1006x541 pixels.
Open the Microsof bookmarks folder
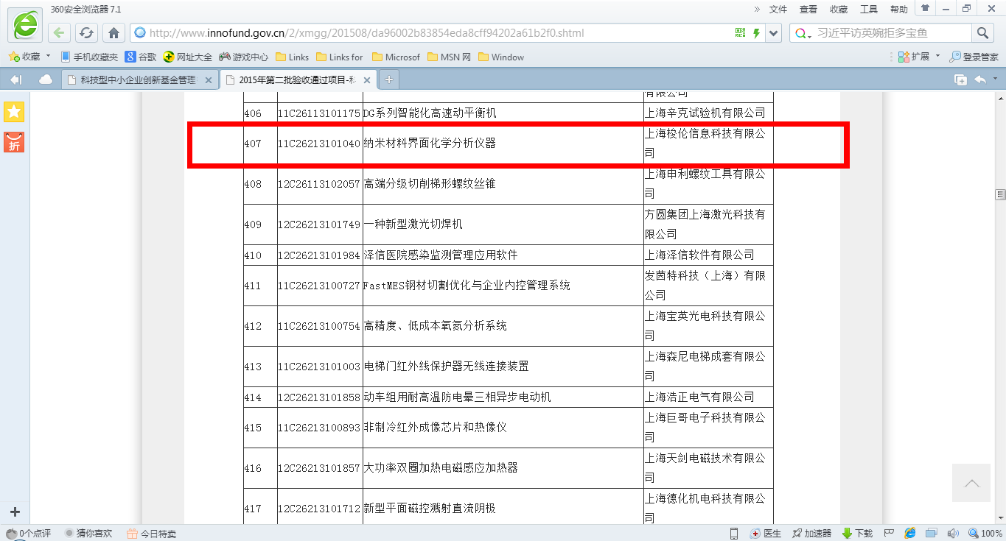[396, 57]
